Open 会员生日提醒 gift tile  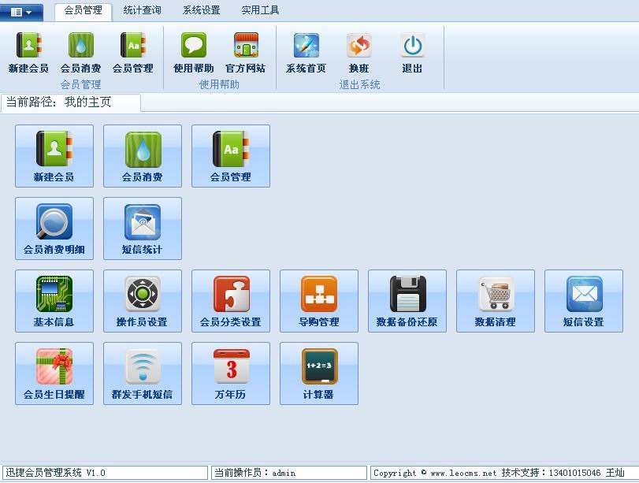coord(54,373)
